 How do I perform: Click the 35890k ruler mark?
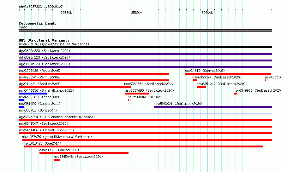[x=137, y=13]
